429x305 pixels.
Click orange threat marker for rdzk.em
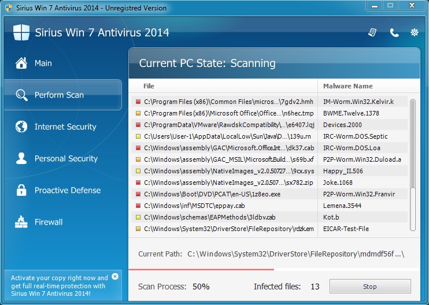coord(138,229)
